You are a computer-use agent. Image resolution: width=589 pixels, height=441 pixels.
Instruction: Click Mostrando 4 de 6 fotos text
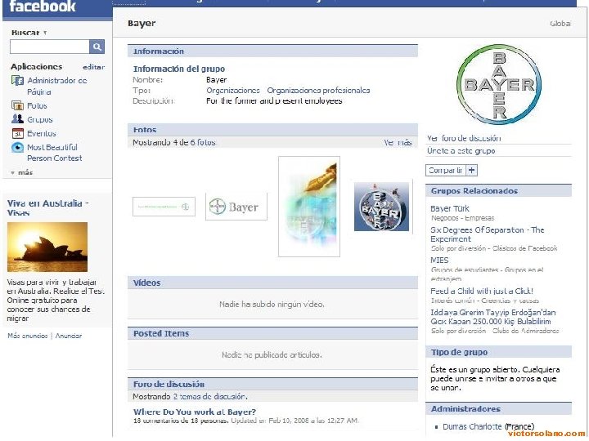(x=174, y=142)
